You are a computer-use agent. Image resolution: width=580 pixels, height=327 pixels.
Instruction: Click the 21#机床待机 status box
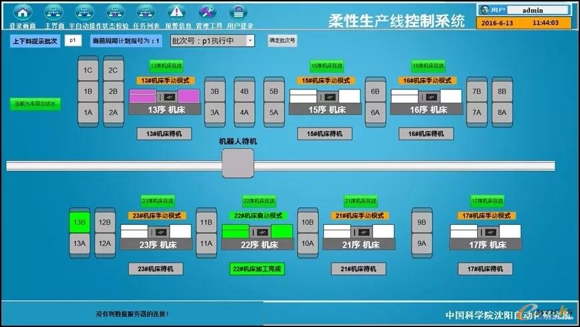point(358,269)
